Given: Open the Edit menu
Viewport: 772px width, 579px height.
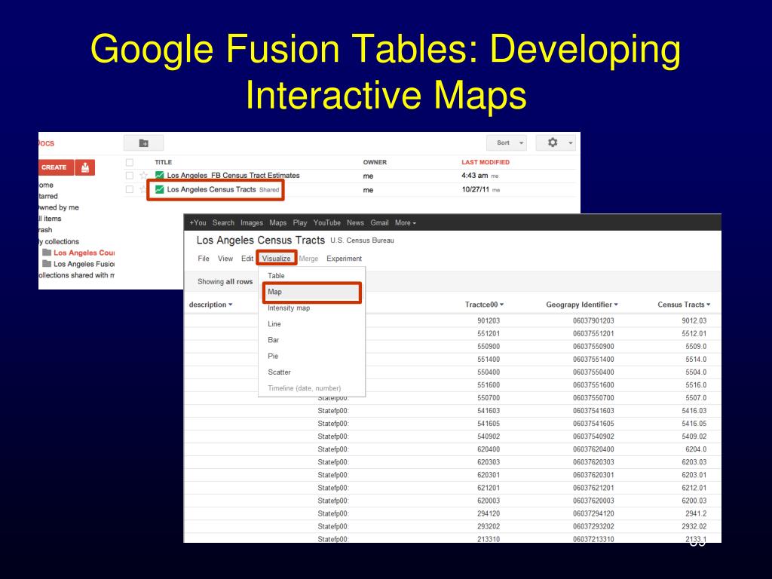Looking at the screenshot, I should pos(247,259).
